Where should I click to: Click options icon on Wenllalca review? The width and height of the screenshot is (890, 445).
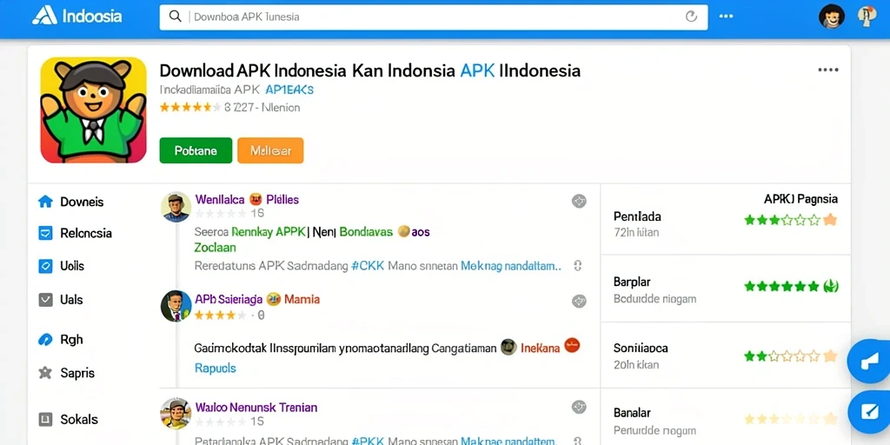coord(579,201)
